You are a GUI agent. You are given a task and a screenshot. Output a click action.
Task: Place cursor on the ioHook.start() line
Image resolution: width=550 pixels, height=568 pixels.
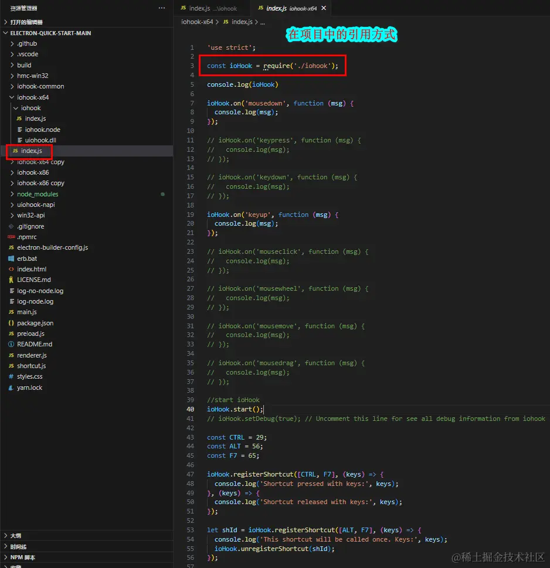[235, 409]
